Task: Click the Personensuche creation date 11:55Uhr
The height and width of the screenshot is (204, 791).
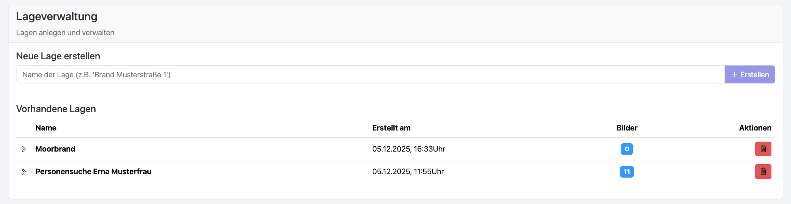Action: point(408,171)
